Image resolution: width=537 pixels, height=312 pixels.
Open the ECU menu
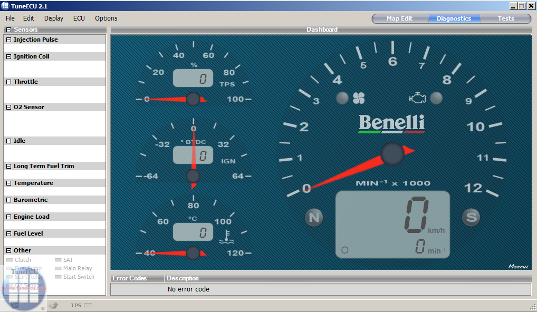(x=79, y=18)
